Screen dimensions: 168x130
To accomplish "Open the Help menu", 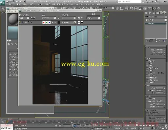I will point(99,5).
